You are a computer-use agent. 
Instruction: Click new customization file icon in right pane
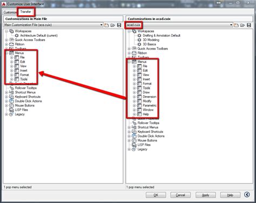(237, 25)
